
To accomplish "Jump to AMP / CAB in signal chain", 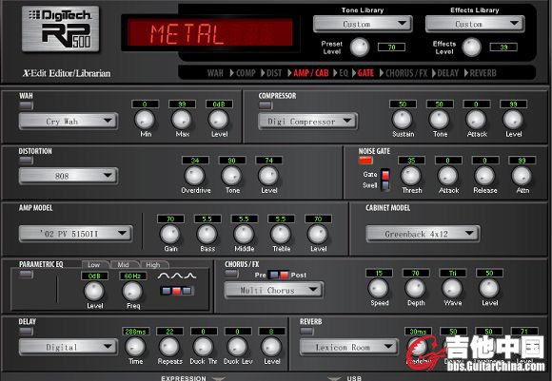I will click(x=311, y=73).
